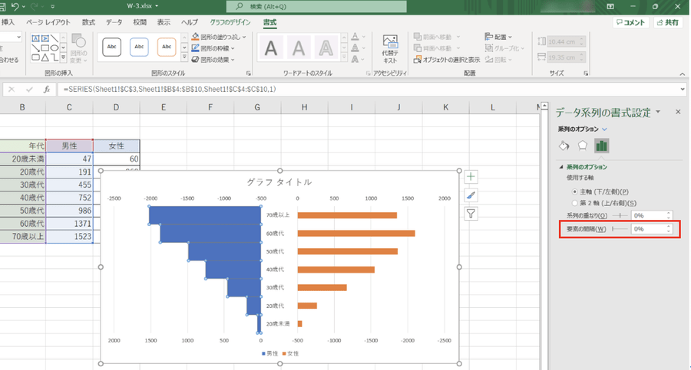Click the コメント button
This screenshot has width=691, height=370.
630,23
